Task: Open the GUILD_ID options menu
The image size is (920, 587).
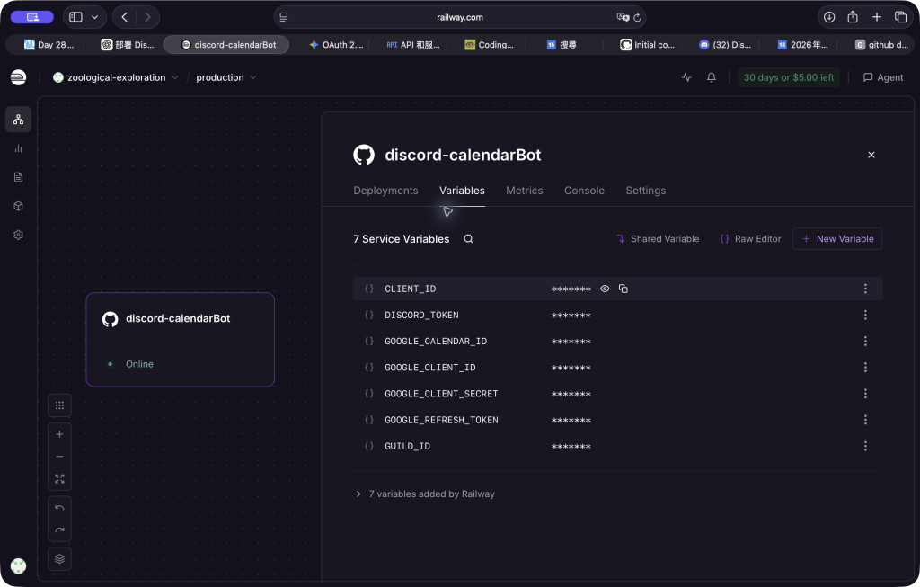Action: (865, 446)
